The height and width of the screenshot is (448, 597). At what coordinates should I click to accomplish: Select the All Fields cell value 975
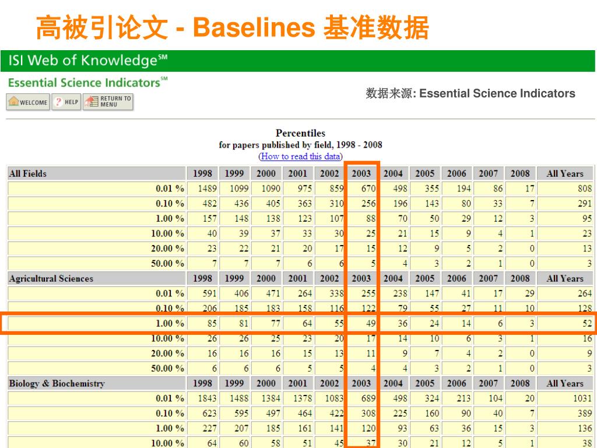tap(304, 188)
